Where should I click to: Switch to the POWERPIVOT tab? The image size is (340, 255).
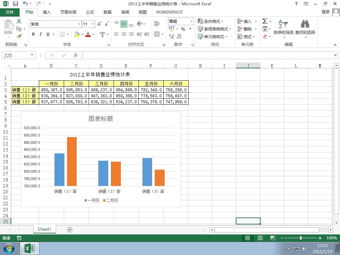click(x=170, y=12)
